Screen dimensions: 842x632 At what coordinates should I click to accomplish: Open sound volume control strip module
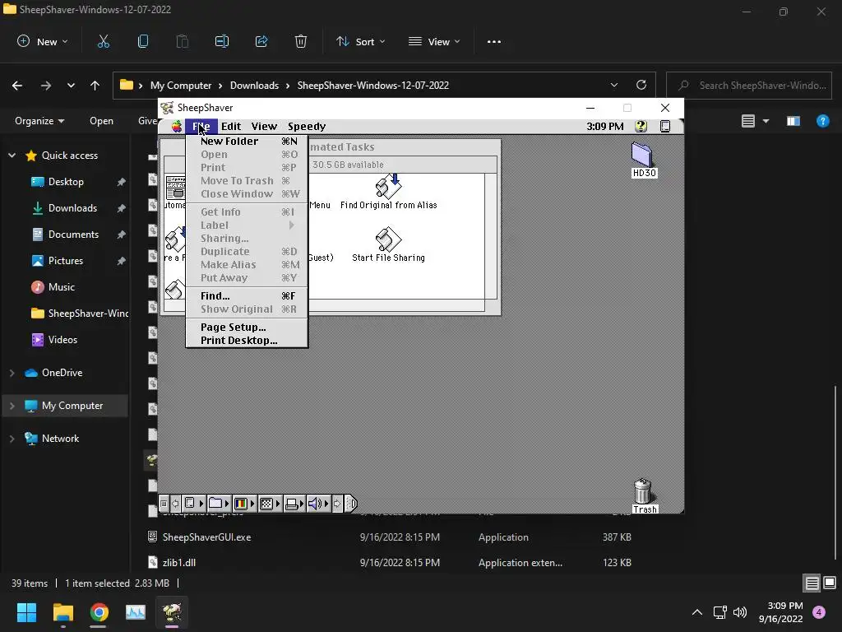[318, 504]
